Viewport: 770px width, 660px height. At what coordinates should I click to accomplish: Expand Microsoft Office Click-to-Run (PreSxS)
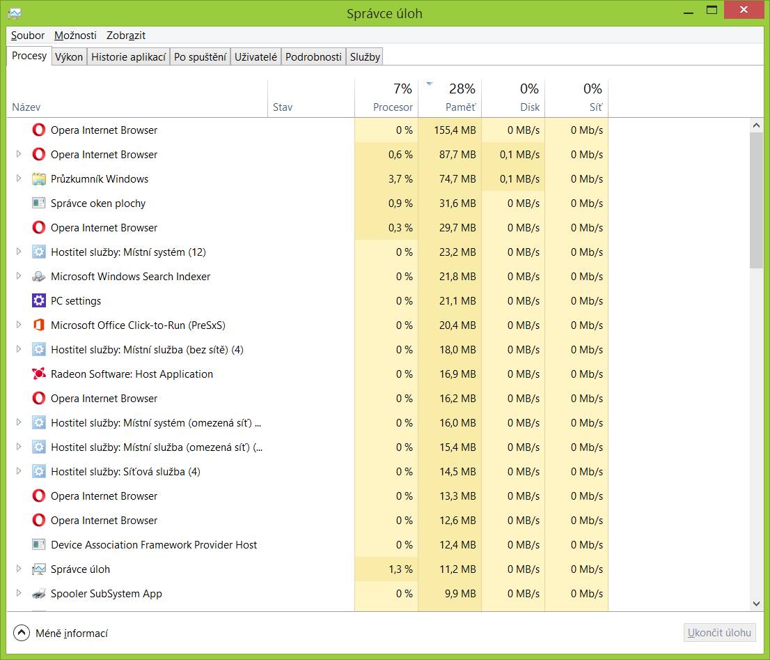coord(19,324)
